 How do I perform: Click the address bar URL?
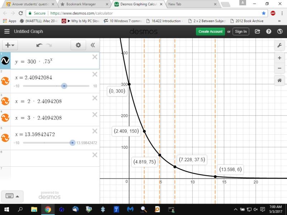tap(81, 13)
